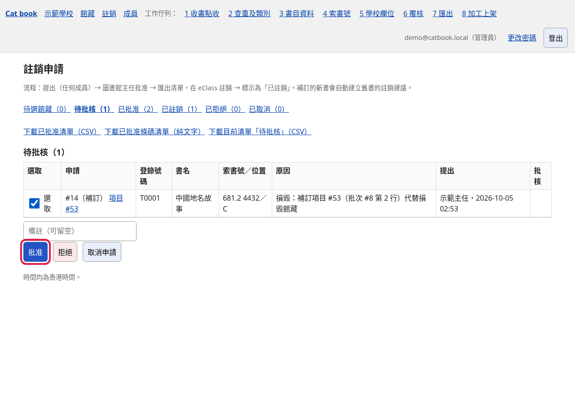Switch to the 待批核（1） tab
The height and width of the screenshot is (404, 575).
tap(94, 109)
